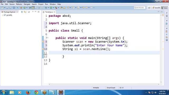Open Google Chrome from the taskbar
This screenshot has height=95, width=169.
(x=36, y=92)
